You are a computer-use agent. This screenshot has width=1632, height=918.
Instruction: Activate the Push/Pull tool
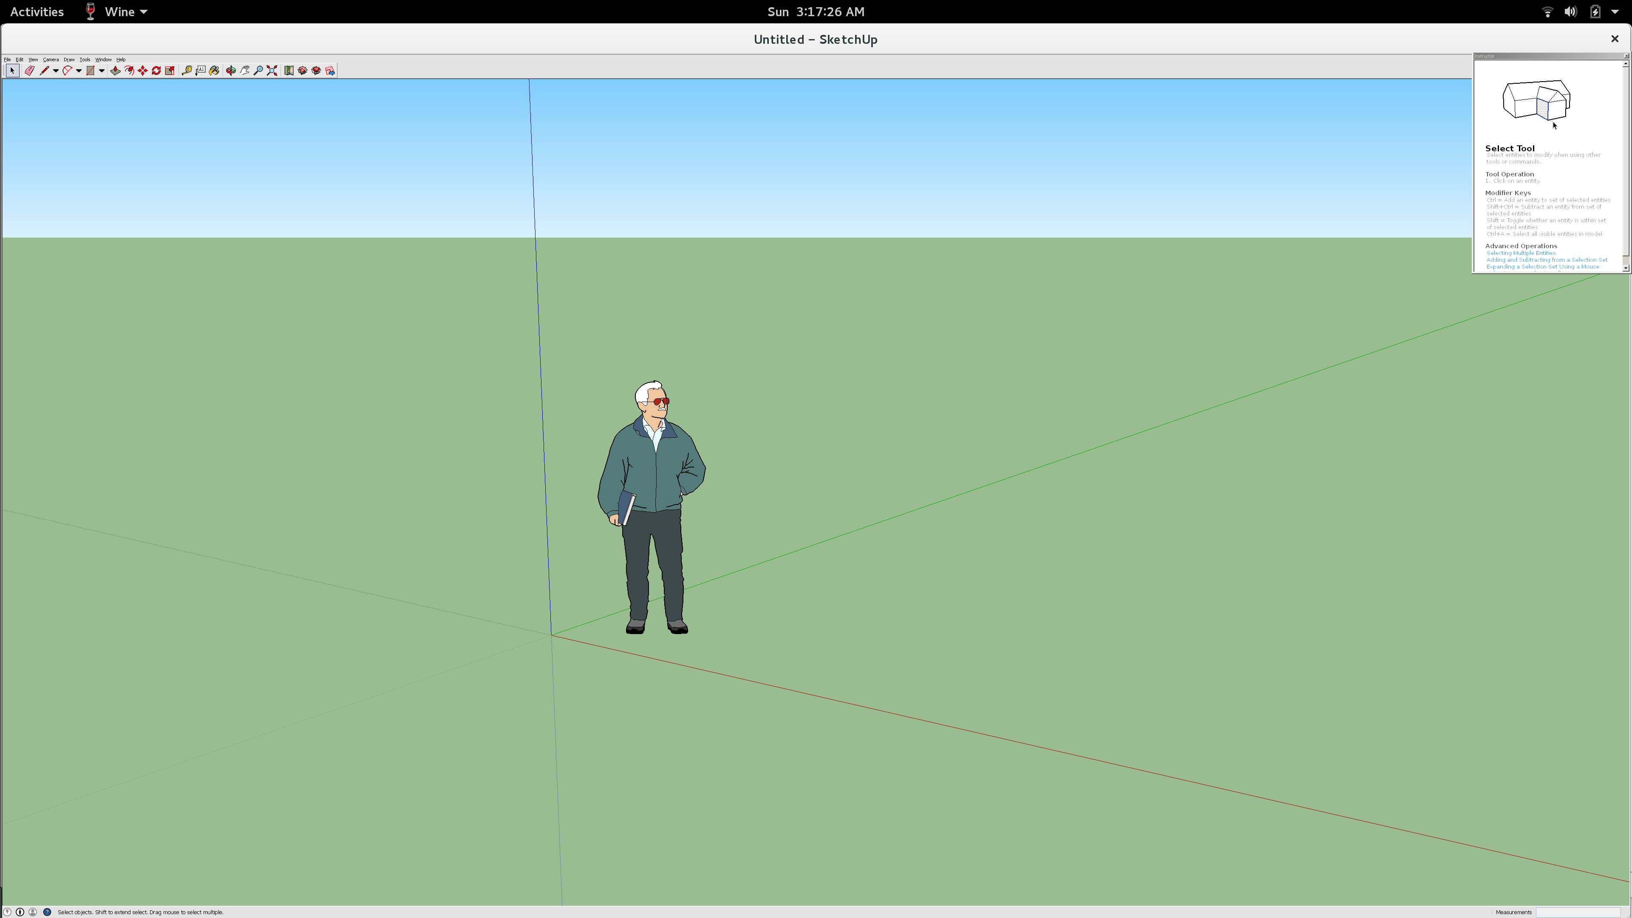(115, 70)
